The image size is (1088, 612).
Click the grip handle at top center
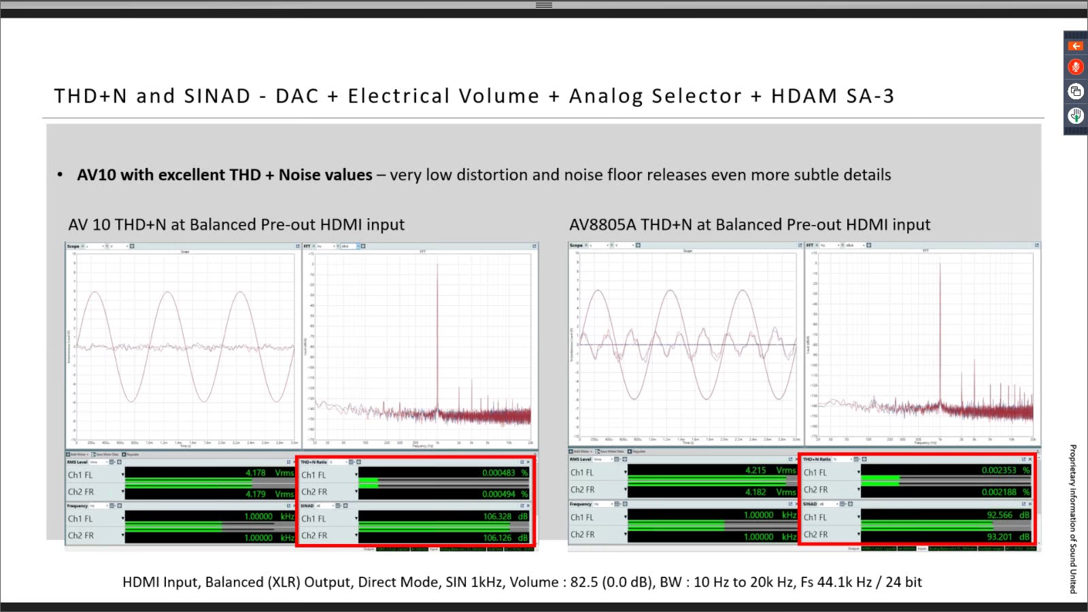coord(544,5)
